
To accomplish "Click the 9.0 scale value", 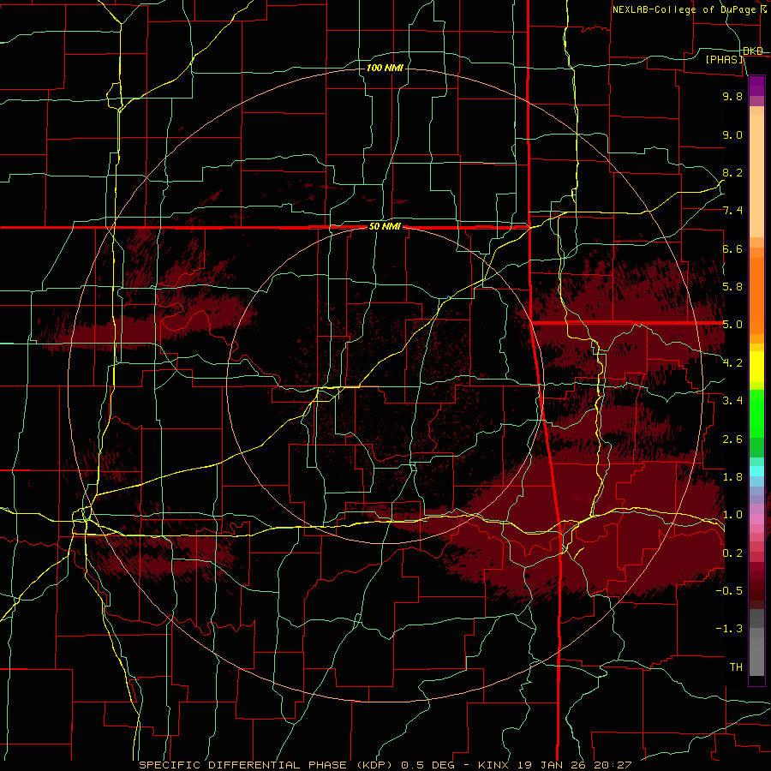I will point(732,134).
